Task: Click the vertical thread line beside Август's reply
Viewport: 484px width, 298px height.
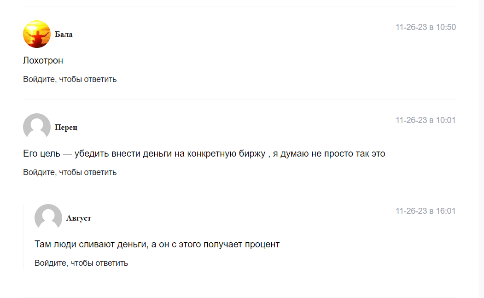Action: click(23, 236)
